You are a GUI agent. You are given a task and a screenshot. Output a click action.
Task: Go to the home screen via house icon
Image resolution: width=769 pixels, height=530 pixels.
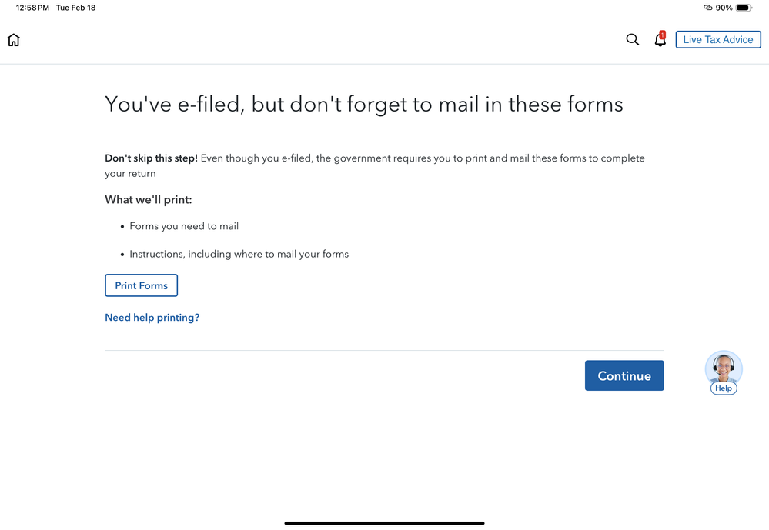point(14,40)
